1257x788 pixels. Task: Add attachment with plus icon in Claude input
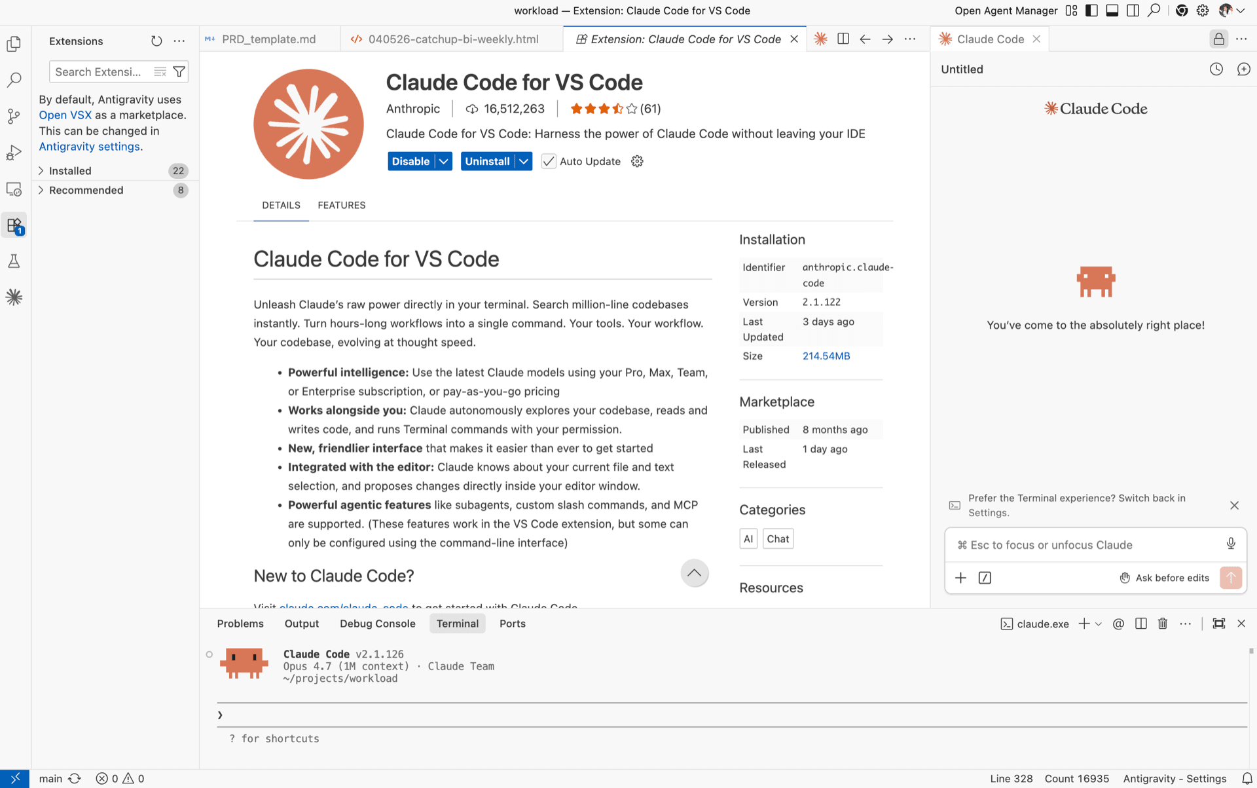coord(960,578)
